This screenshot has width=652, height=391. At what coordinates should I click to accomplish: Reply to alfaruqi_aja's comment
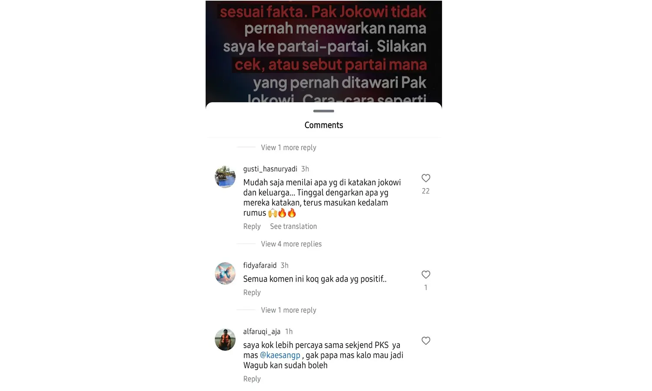pos(252,379)
